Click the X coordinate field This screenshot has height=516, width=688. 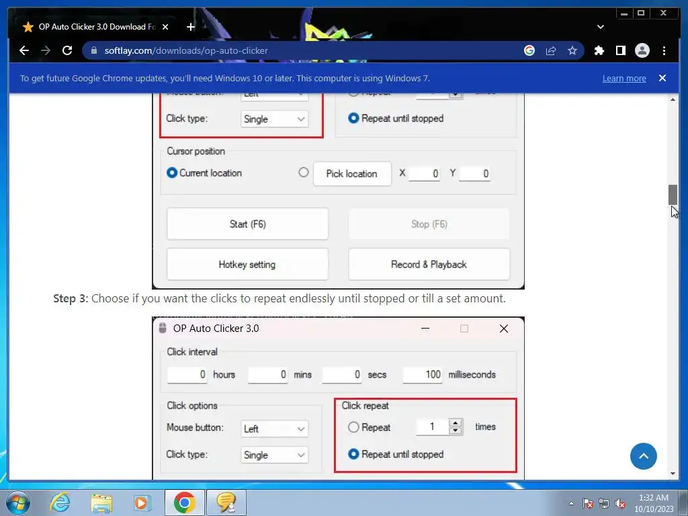point(424,174)
